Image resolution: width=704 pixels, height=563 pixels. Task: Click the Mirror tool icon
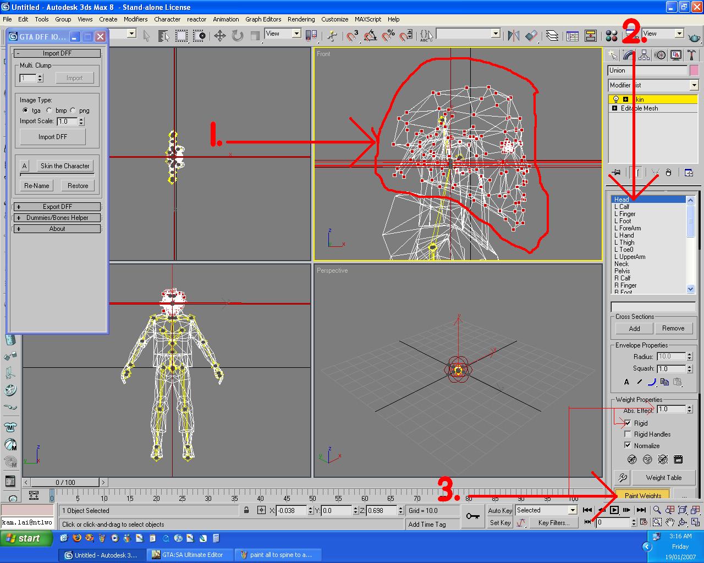(513, 36)
